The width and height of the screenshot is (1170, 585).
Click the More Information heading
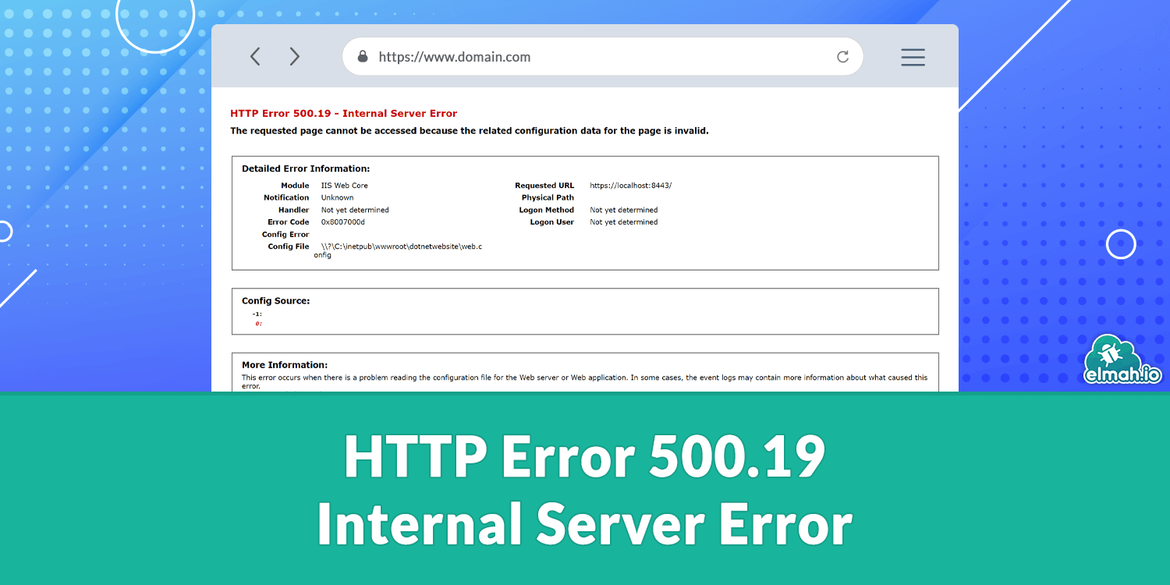[x=285, y=364]
